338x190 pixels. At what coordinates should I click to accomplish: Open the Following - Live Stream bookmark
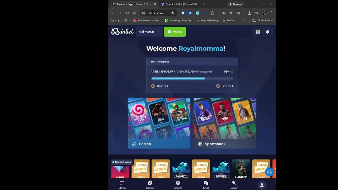click(x=179, y=21)
